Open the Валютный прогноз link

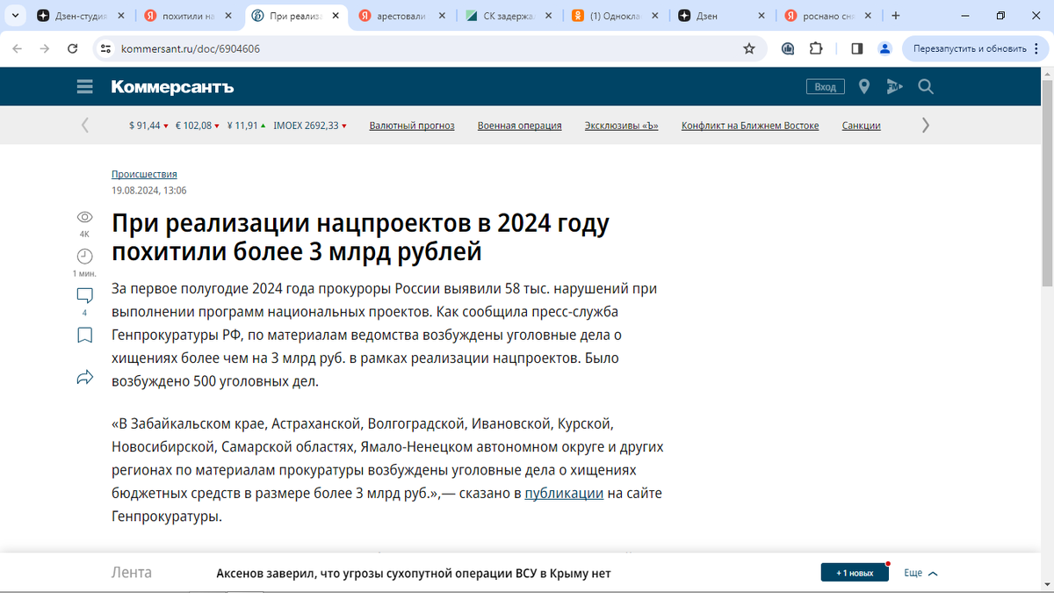tap(412, 126)
